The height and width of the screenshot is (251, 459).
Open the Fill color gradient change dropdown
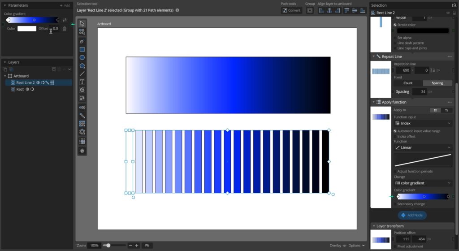[423, 183]
